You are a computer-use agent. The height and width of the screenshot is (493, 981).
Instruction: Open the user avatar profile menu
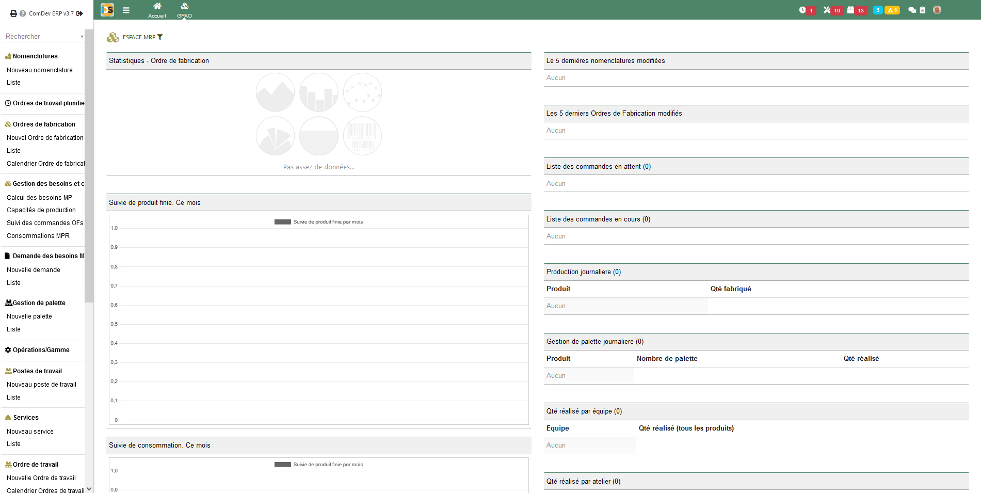[937, 10]
